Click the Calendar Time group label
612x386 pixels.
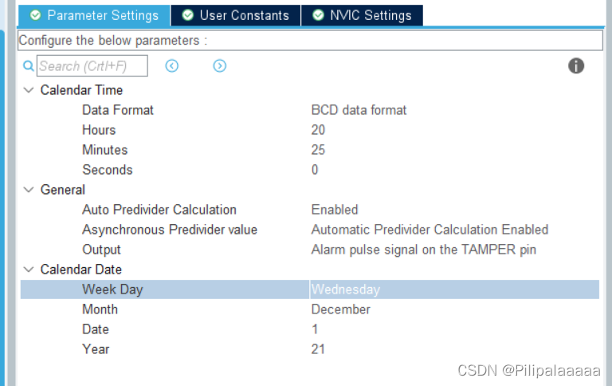[x=81, y=90]
